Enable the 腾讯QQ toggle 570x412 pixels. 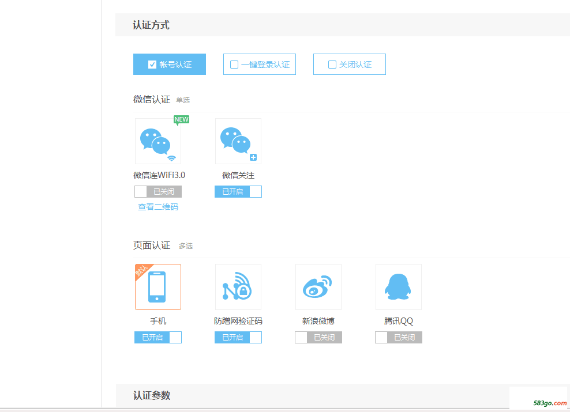coord(399,337)
